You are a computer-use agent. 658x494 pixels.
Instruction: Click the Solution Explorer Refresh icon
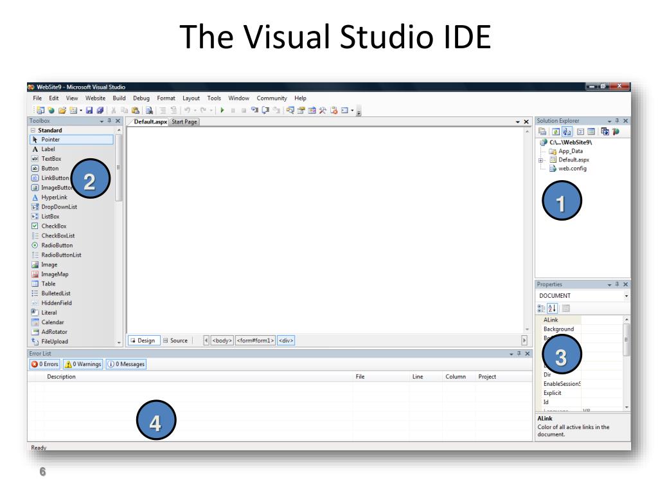pos(556,131)
